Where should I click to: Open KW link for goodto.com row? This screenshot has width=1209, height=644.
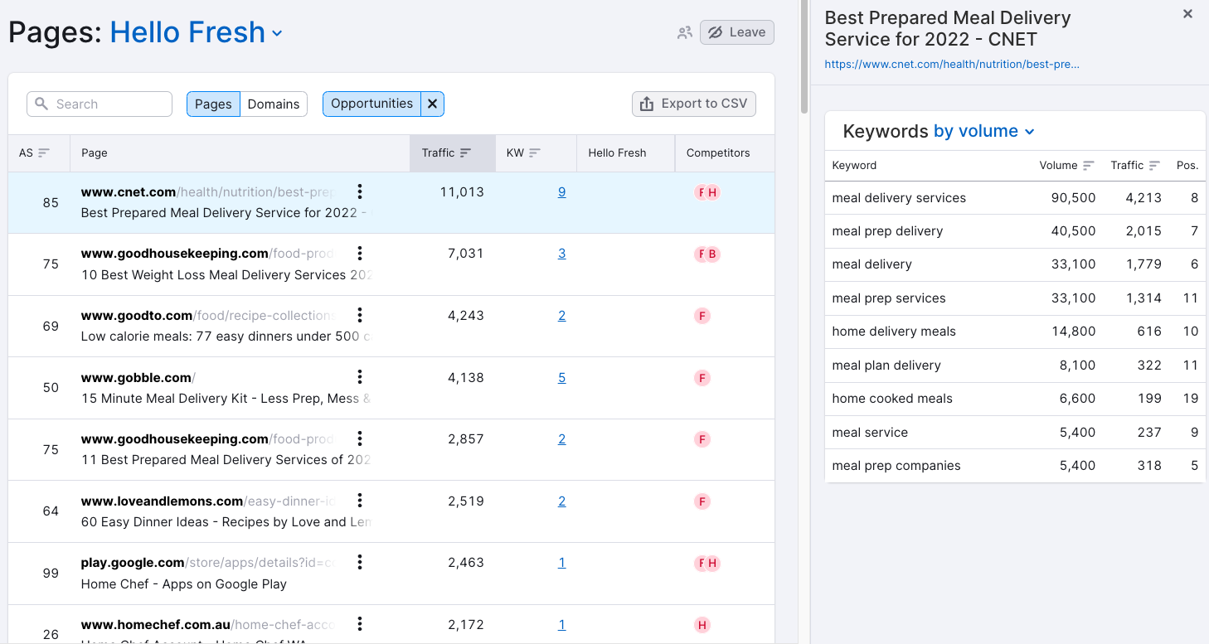click(561, 316)
